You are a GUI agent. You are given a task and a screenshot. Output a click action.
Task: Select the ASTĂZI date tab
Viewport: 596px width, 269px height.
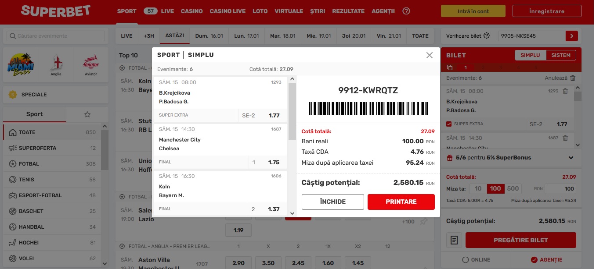pyautogui.click(x=175, y=36)
